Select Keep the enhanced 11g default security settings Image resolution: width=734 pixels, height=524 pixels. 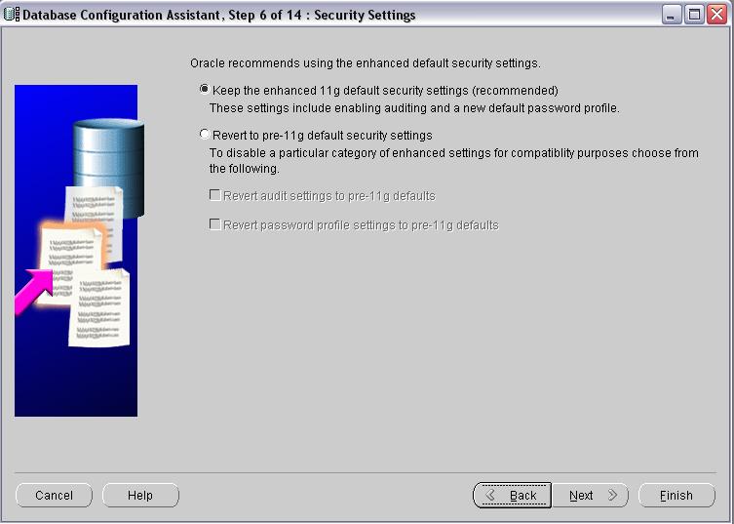[205, 89]
